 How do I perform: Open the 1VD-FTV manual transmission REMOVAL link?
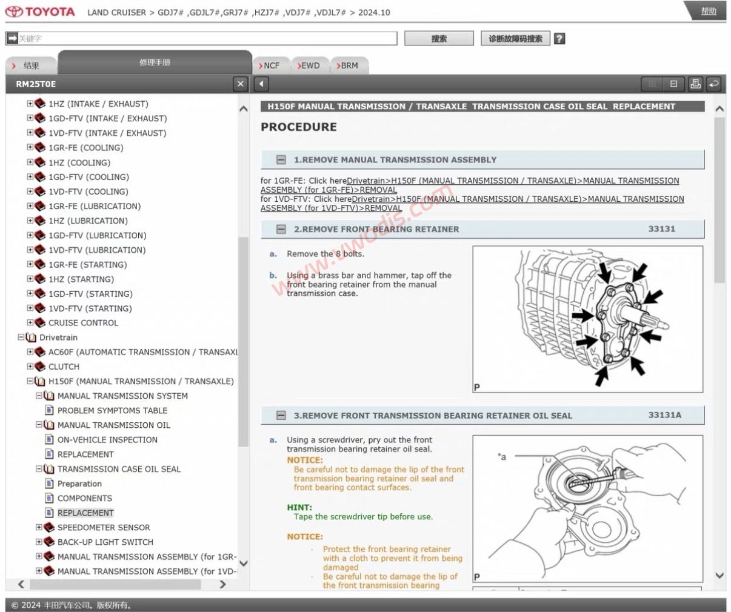tap(472, 203)
